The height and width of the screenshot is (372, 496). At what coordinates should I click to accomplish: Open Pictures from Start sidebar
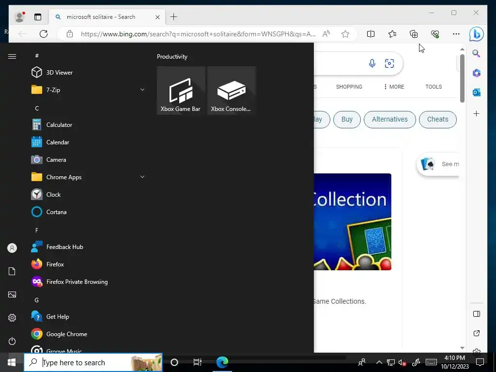pyautogui.click(x=12, y=294)
